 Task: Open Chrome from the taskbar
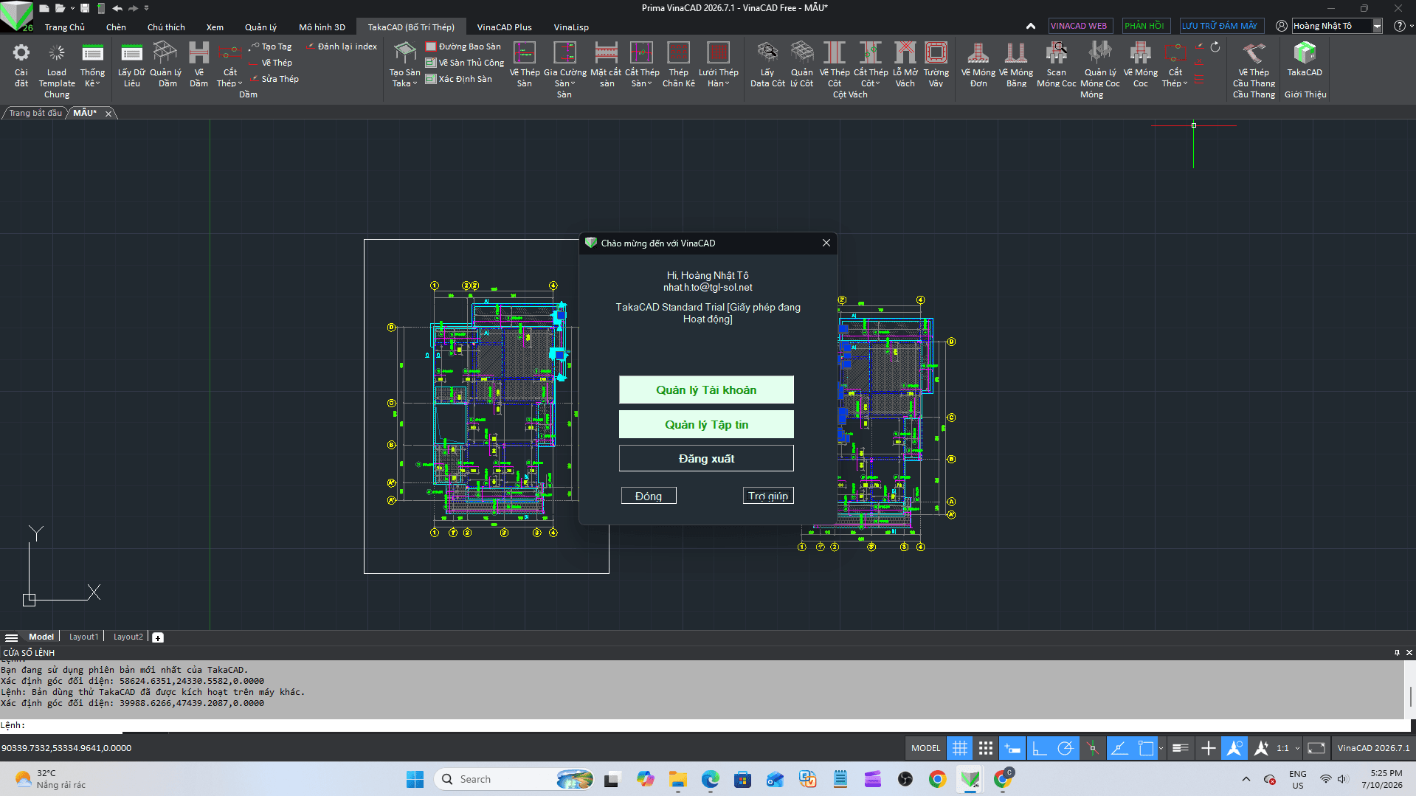point(937,779)
